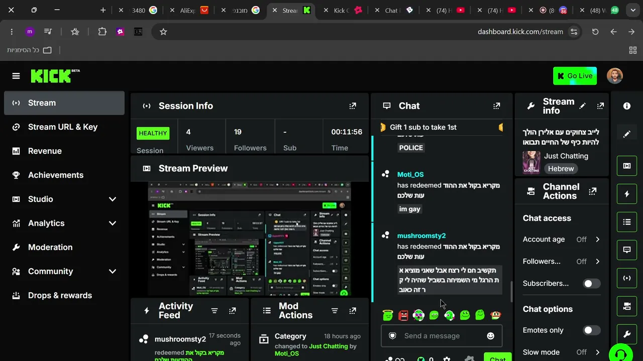The image size is (643, 361).
Task: Click the info icon in right rail
Action: (x=627, y=106)
